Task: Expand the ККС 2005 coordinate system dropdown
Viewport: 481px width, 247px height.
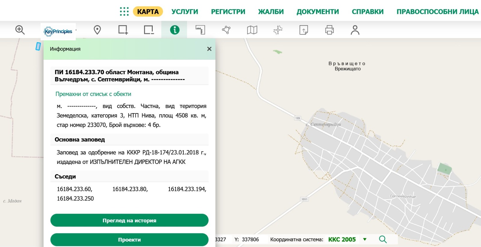Action: click(347, 239)
